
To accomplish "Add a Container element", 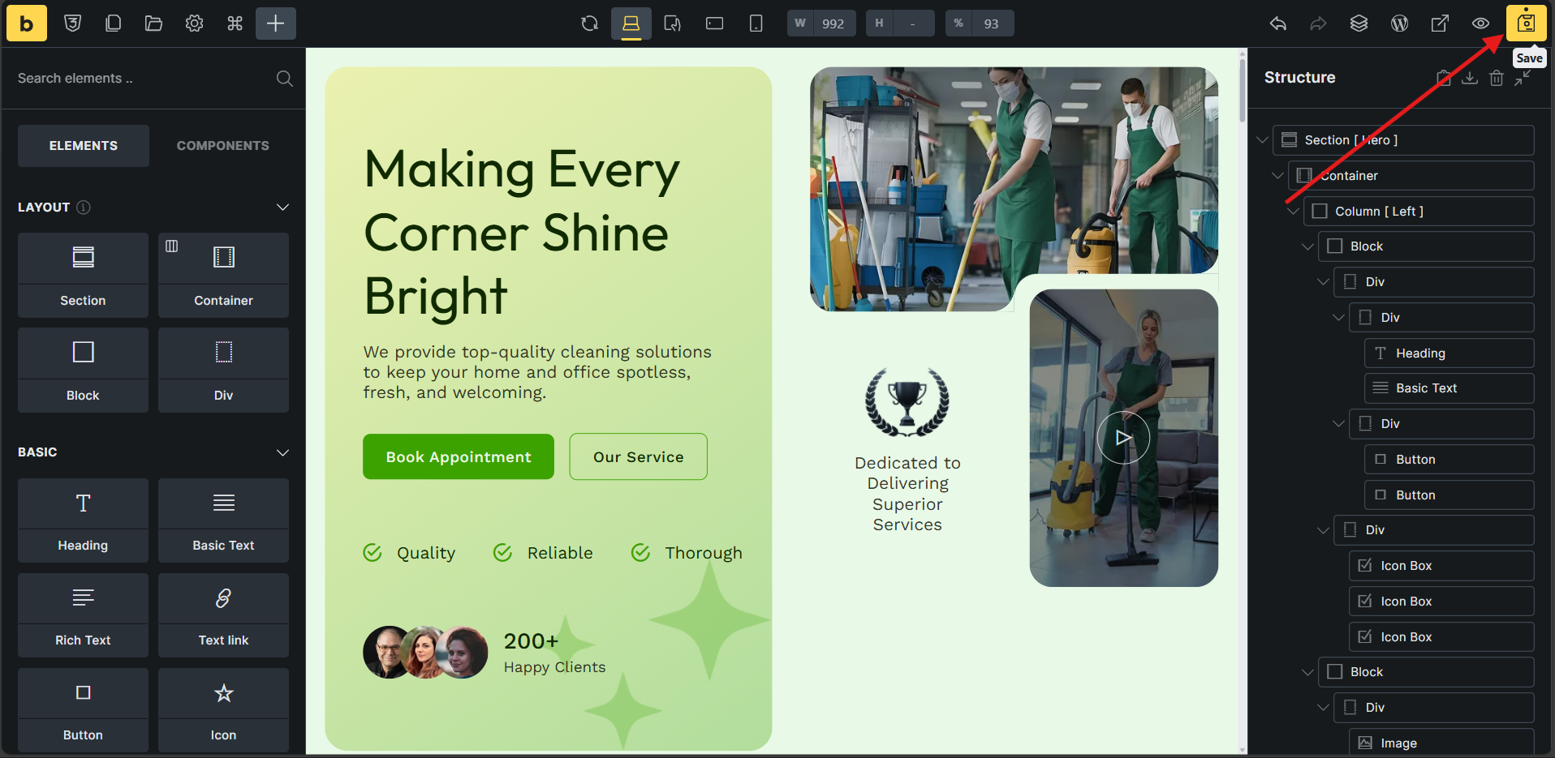I will pos(223,275).
